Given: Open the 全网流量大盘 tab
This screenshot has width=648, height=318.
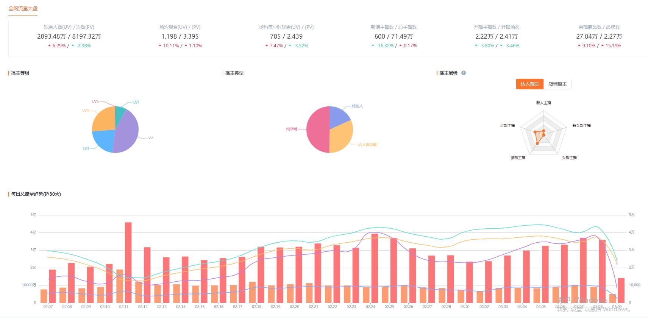Looking at the screenshot, I should 23,8.
